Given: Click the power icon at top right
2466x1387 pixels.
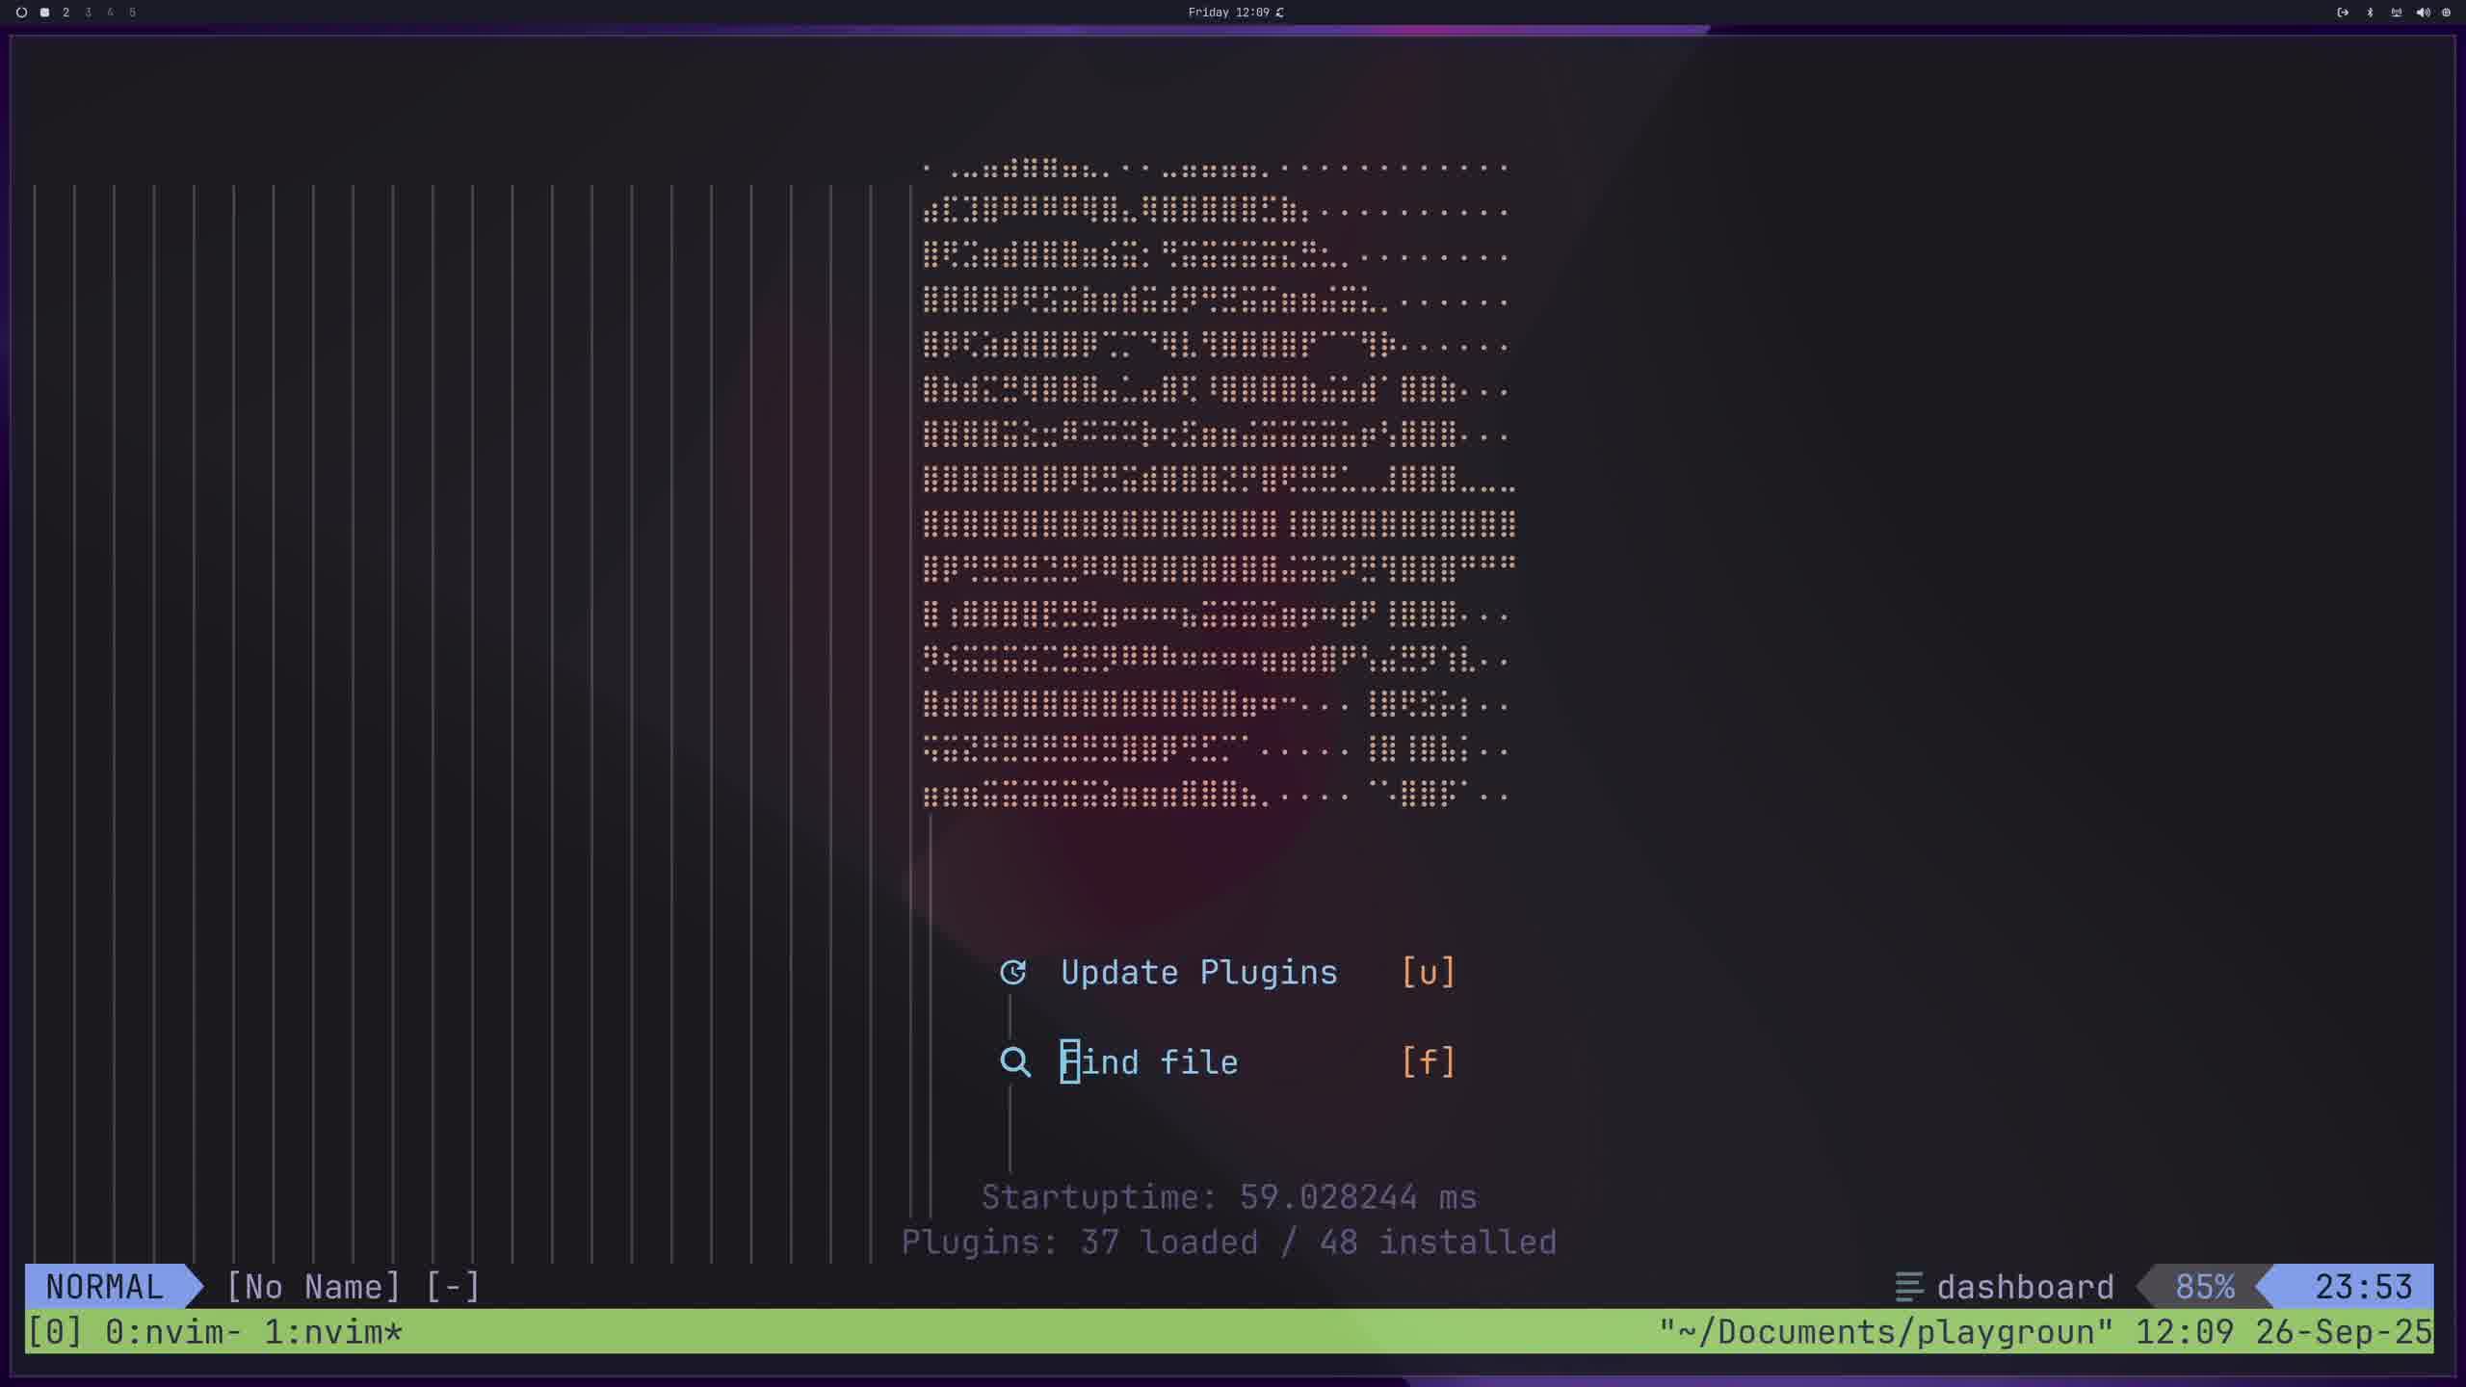Looking at the screenshot, I should click(2446, 13).
